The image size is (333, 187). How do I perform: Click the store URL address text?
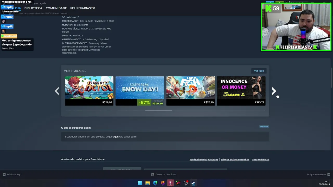40,13
